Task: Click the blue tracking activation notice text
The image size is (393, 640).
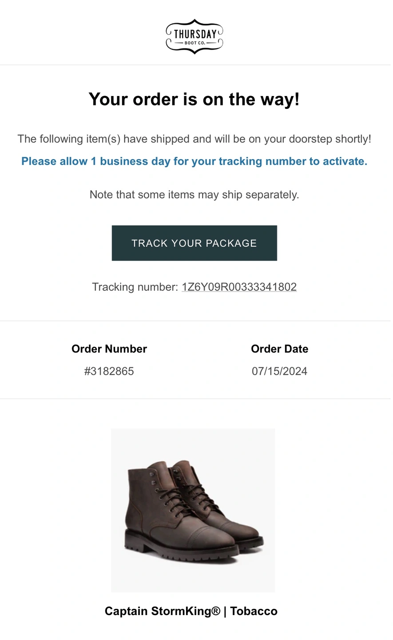Action: (194, 161)
